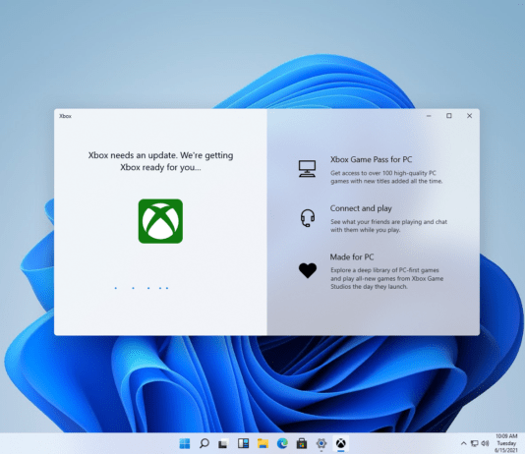This screenshot has height=454, width=525.
Task: Click the Xbox window title text
Action: 65,116
